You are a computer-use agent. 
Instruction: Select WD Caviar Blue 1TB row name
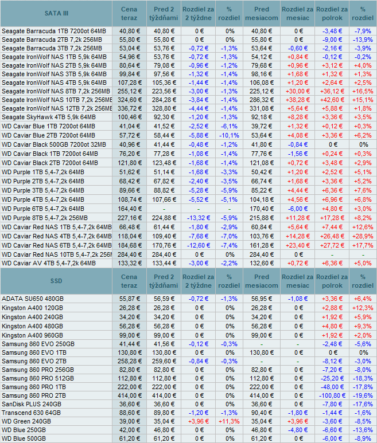click(x=48, y=126)
